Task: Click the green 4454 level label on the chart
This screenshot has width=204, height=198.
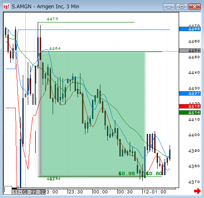Action: tap(55, 49)
